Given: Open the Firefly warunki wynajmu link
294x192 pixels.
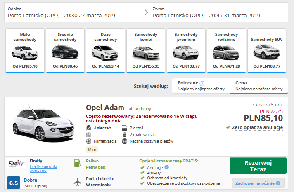Looking at the screenshot, I should (43, 169).
